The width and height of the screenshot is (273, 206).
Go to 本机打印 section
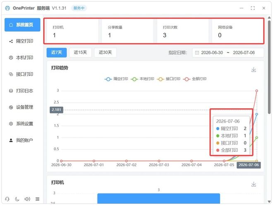pos(22,57)
